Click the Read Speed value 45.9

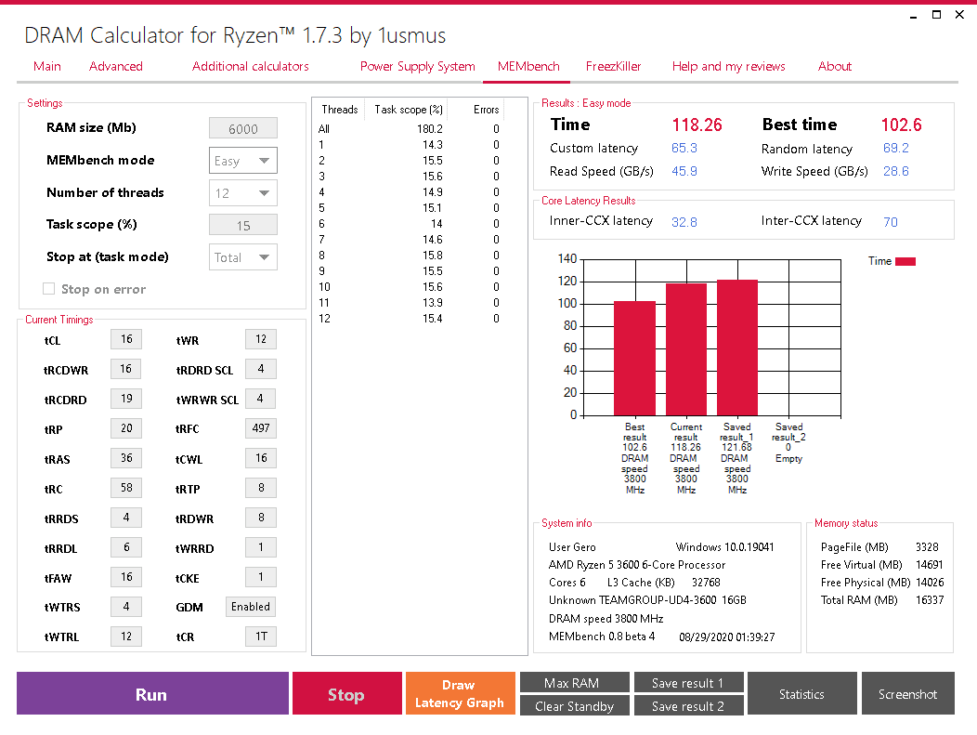point(684,171)
